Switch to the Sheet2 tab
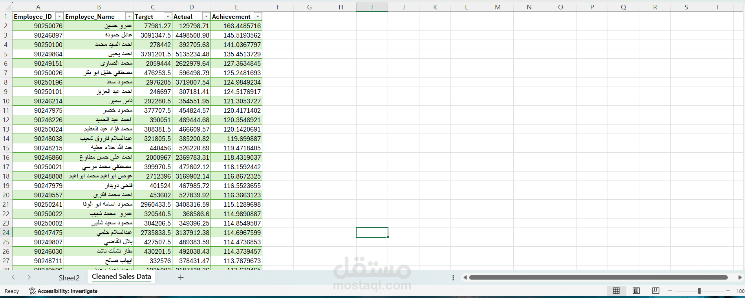The height and width of the screenshot is (298, 745). pyautogui.click(x=69, y=278)
